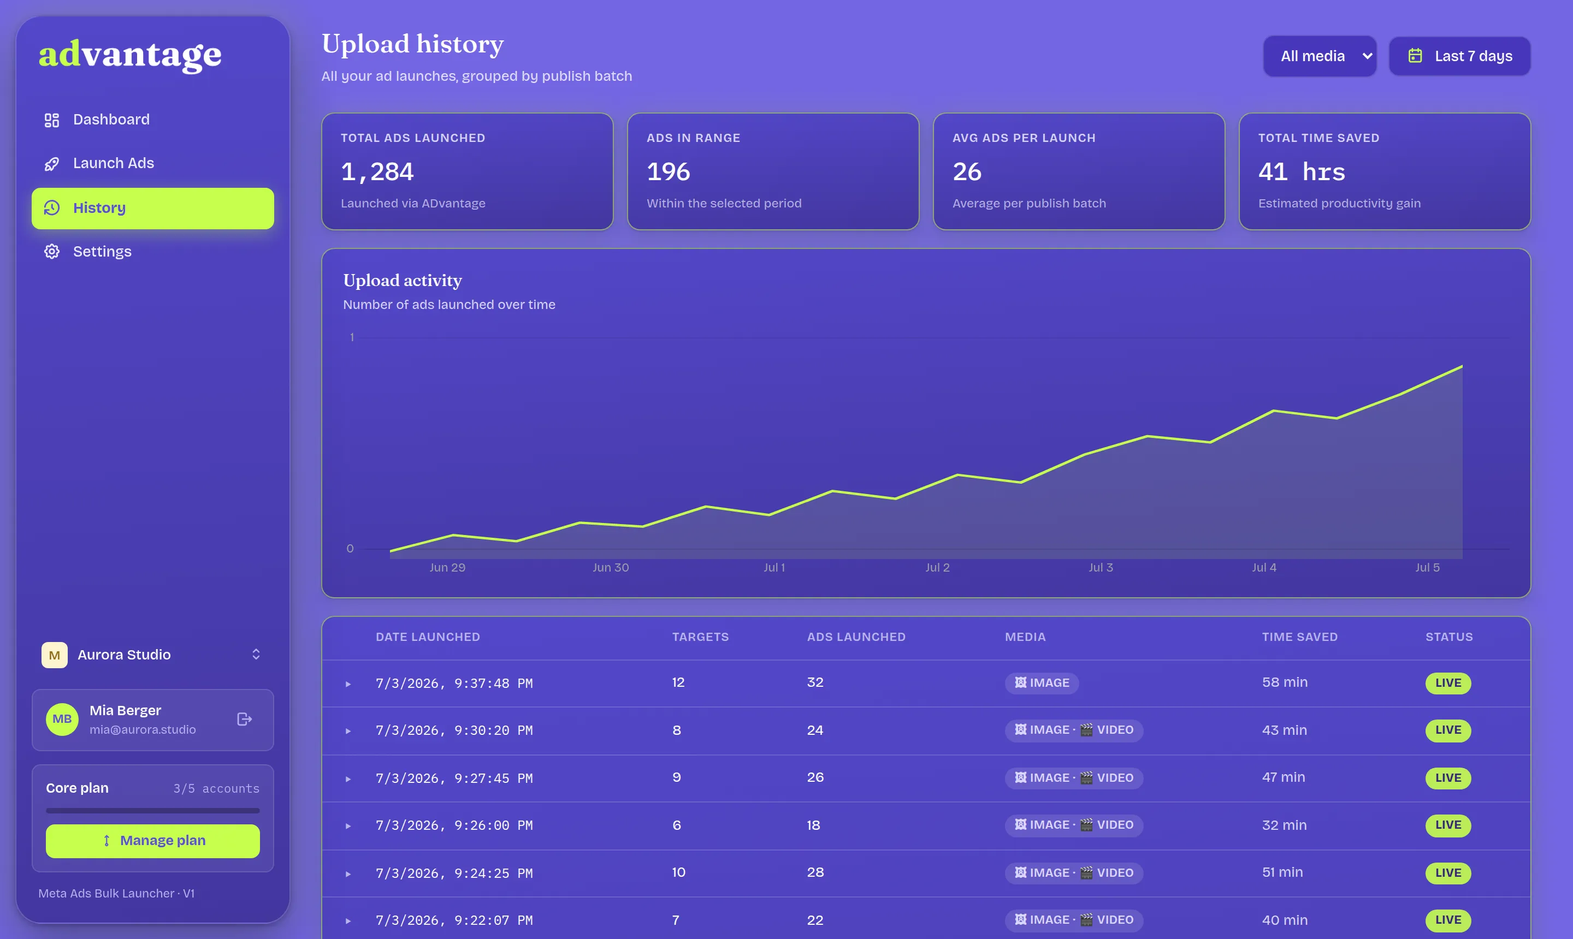This screenshot has height=939, width=1573.
Task: Click the Aurora Studio M badge
Action: pos(55,655)
